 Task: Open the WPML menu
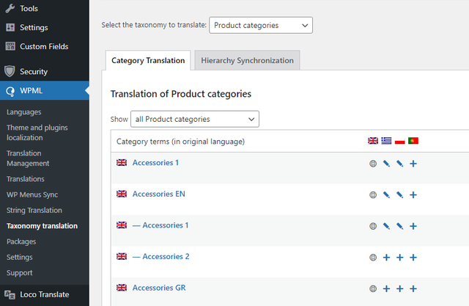pos(45,90)
